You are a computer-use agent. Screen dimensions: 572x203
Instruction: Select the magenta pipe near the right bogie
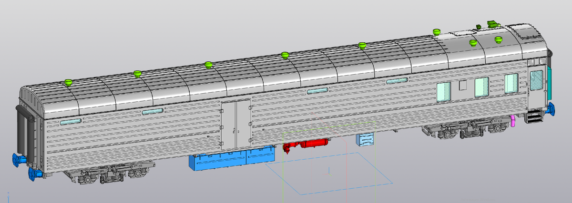[x=513, y=121]
